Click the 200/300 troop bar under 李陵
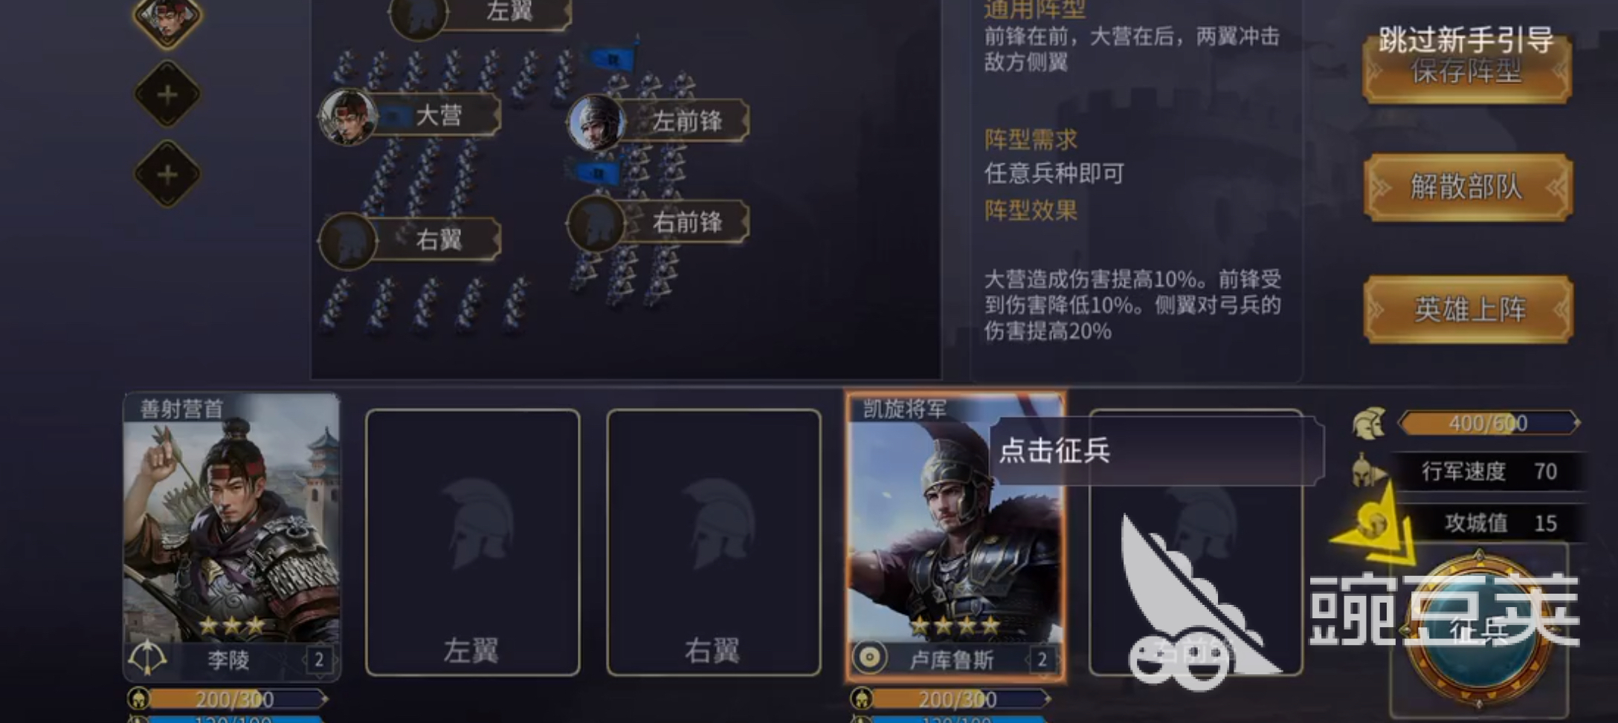 click(x=227, y=698)
